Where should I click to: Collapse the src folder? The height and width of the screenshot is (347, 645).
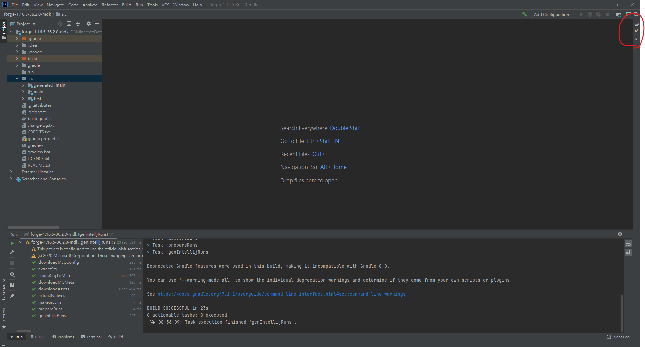tap(17, 79)
